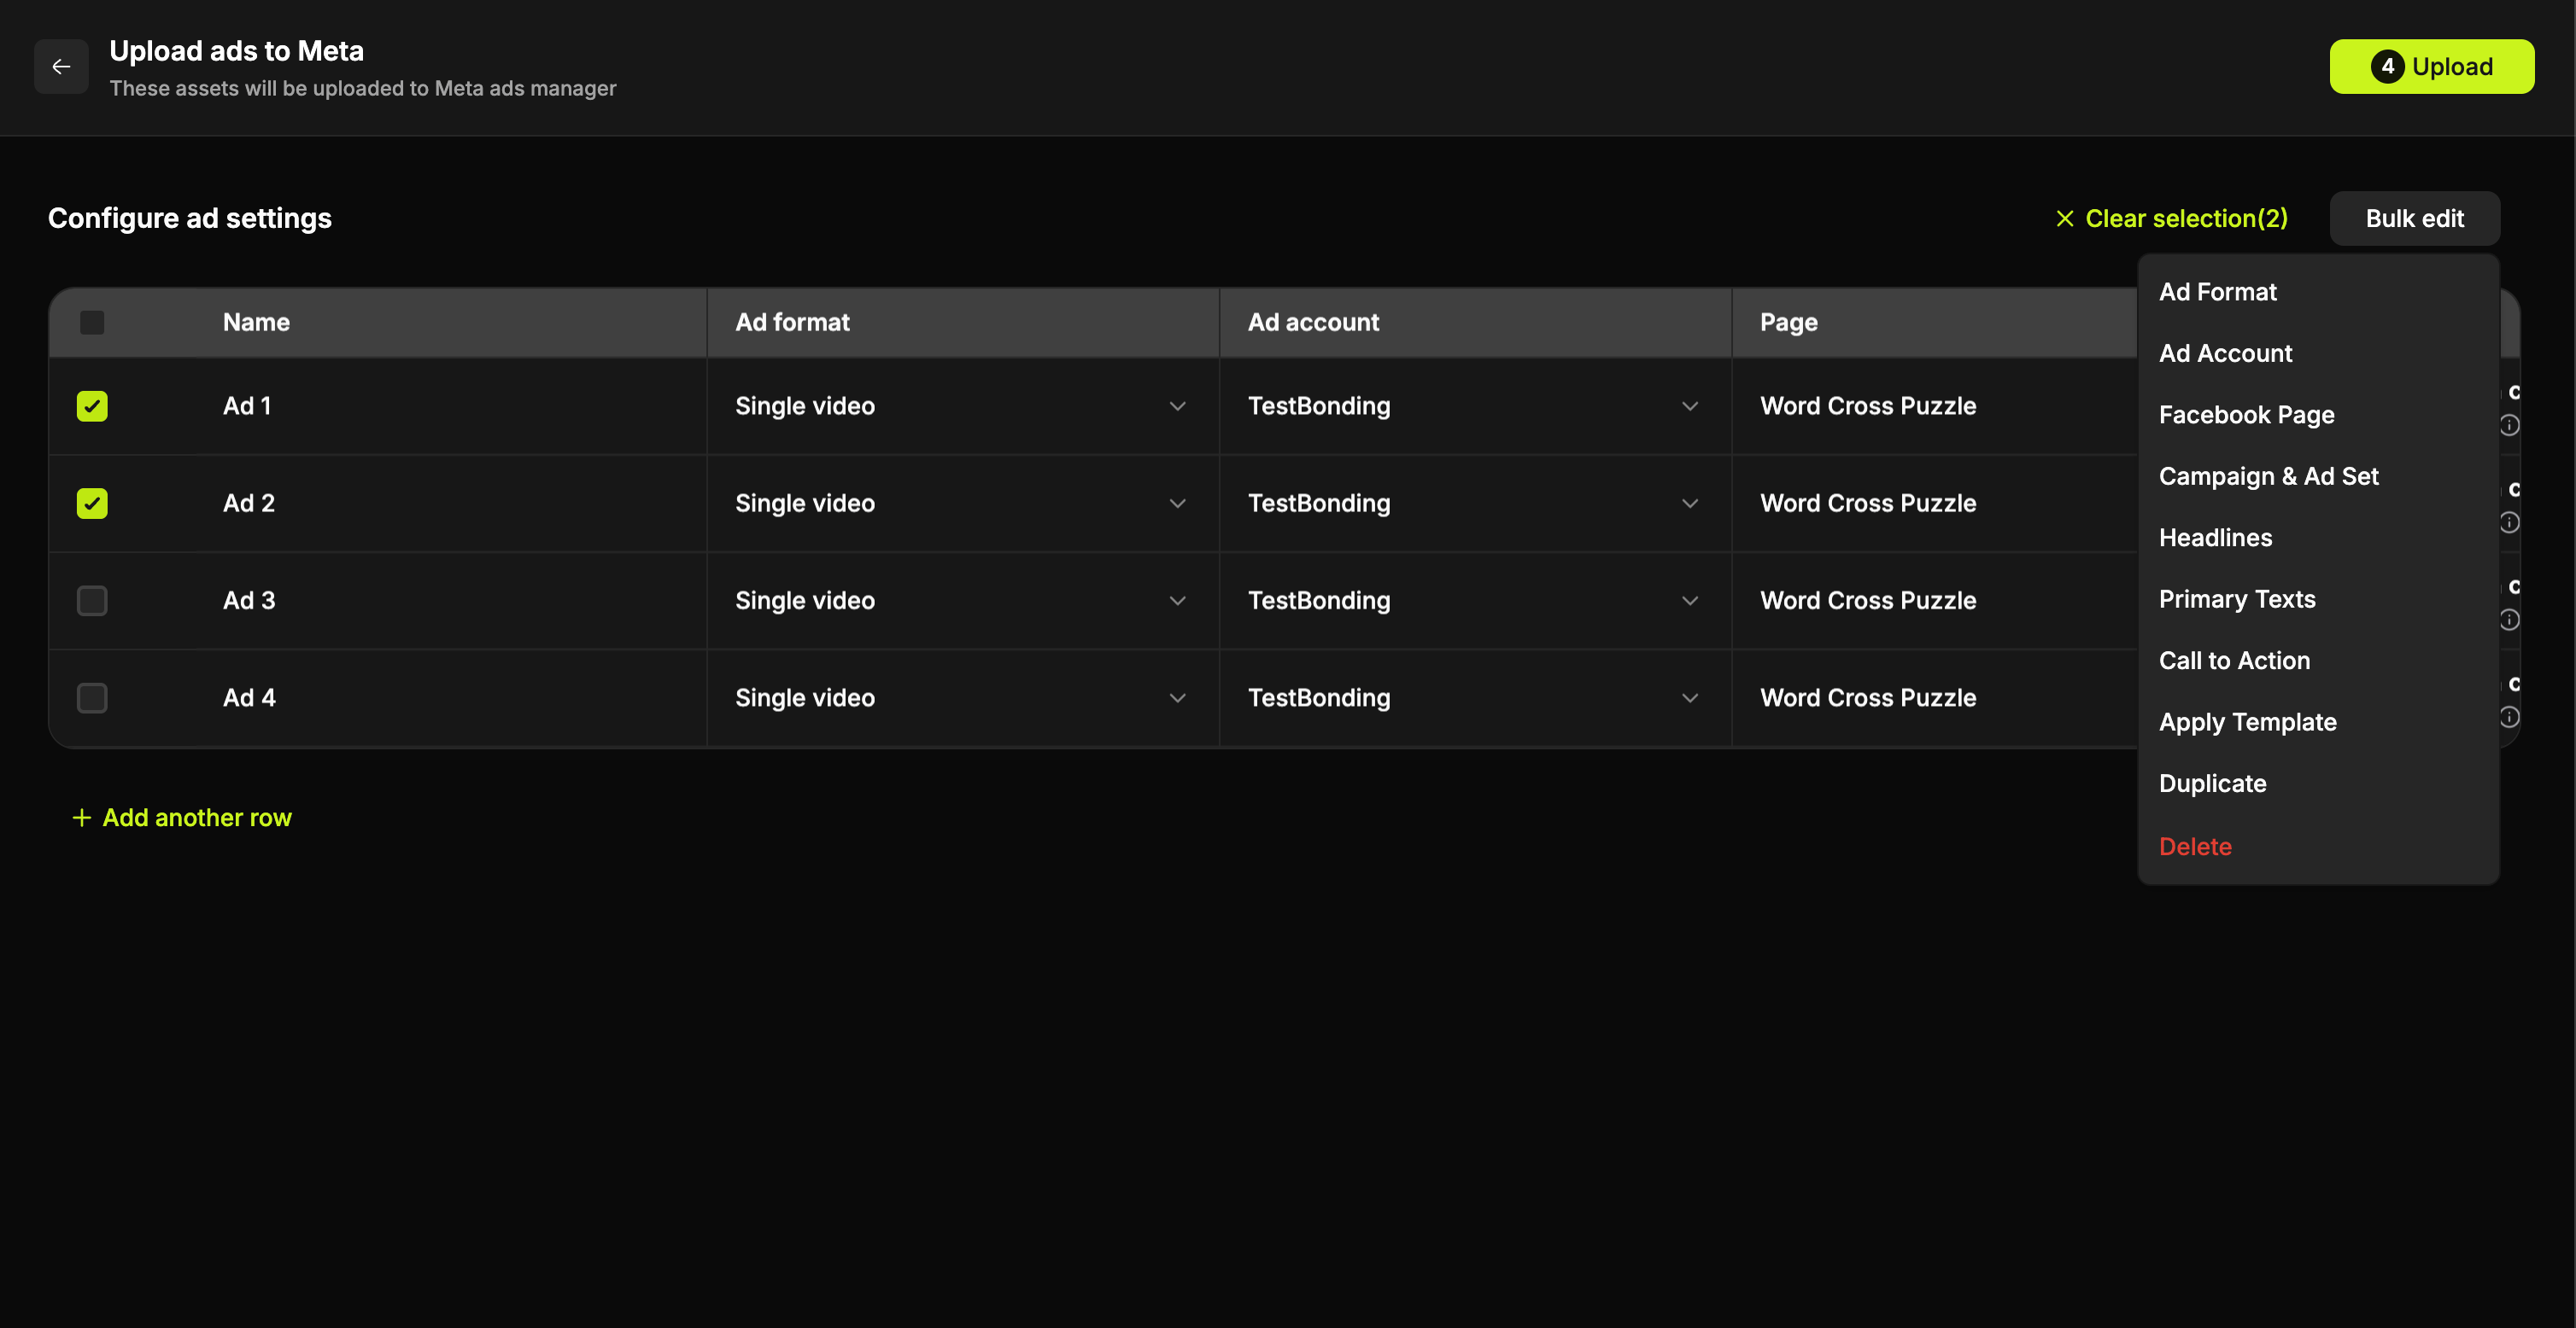Open Ad account dropdown for Ad 3
This screenshot has width=2576, height=1328.
[1475, 601]
